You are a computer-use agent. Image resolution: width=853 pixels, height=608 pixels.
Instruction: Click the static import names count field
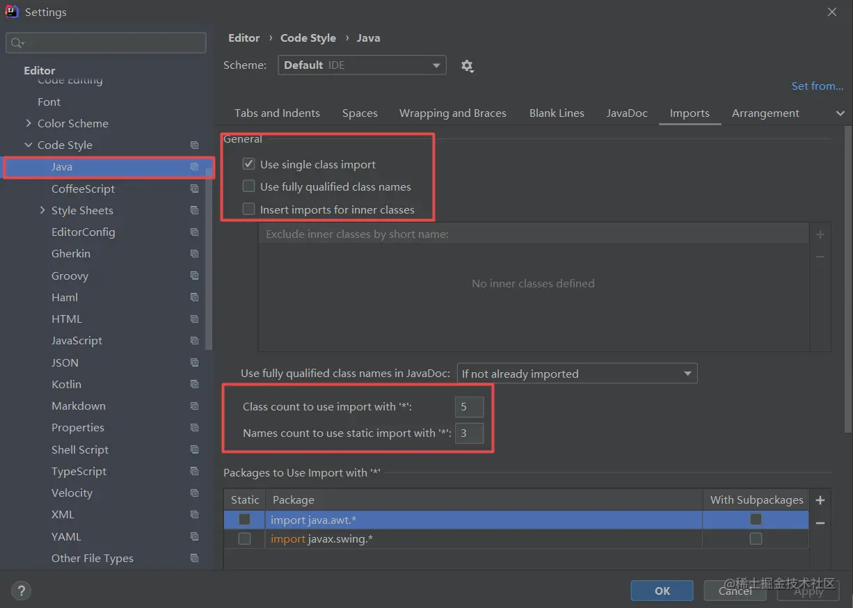(469, 433)
